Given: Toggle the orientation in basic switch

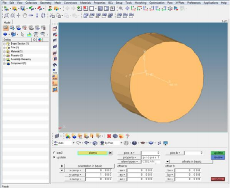Looking at the screenshot, I should [62, 166].
